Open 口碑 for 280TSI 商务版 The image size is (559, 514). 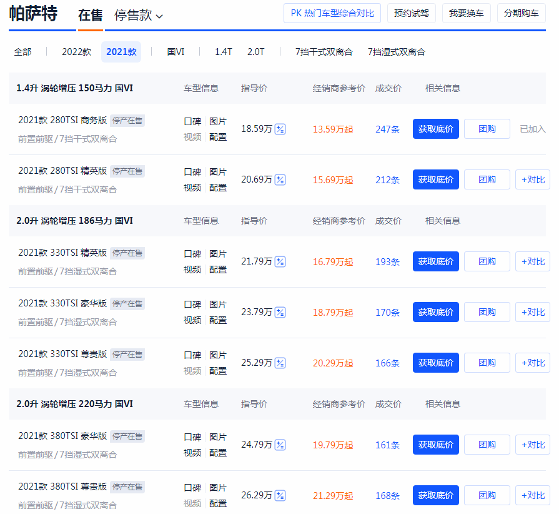point(192,121)
